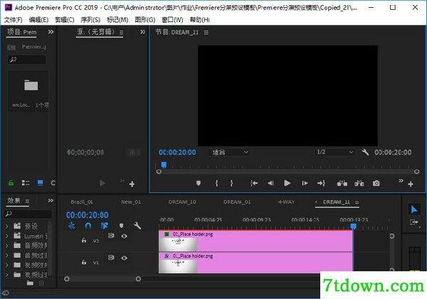Click the timeline horizontal zoom scrollbar handle

coord(138,279)
